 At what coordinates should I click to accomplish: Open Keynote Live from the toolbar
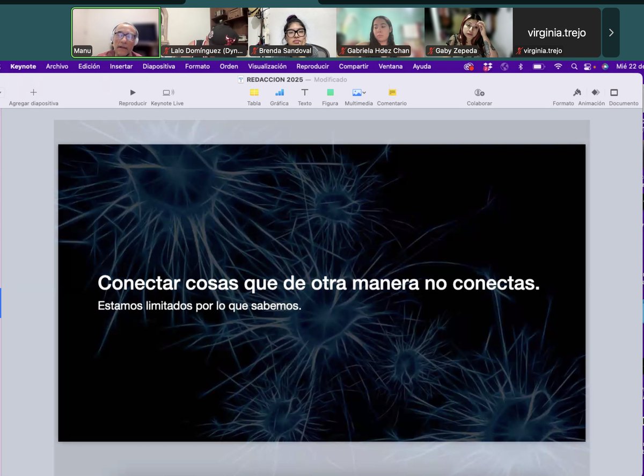tap(167, 97)
